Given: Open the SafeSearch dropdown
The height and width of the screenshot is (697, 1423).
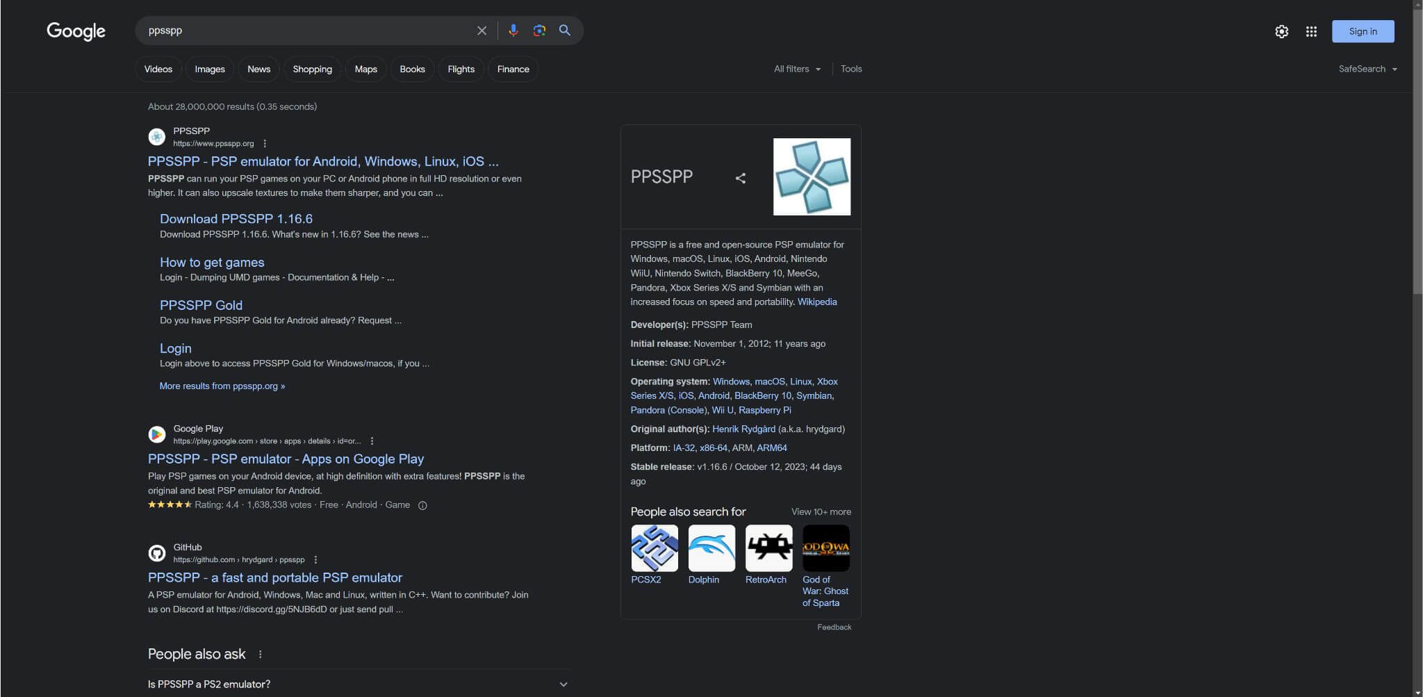Looking at the screenshot, I should click(1367, 69).
